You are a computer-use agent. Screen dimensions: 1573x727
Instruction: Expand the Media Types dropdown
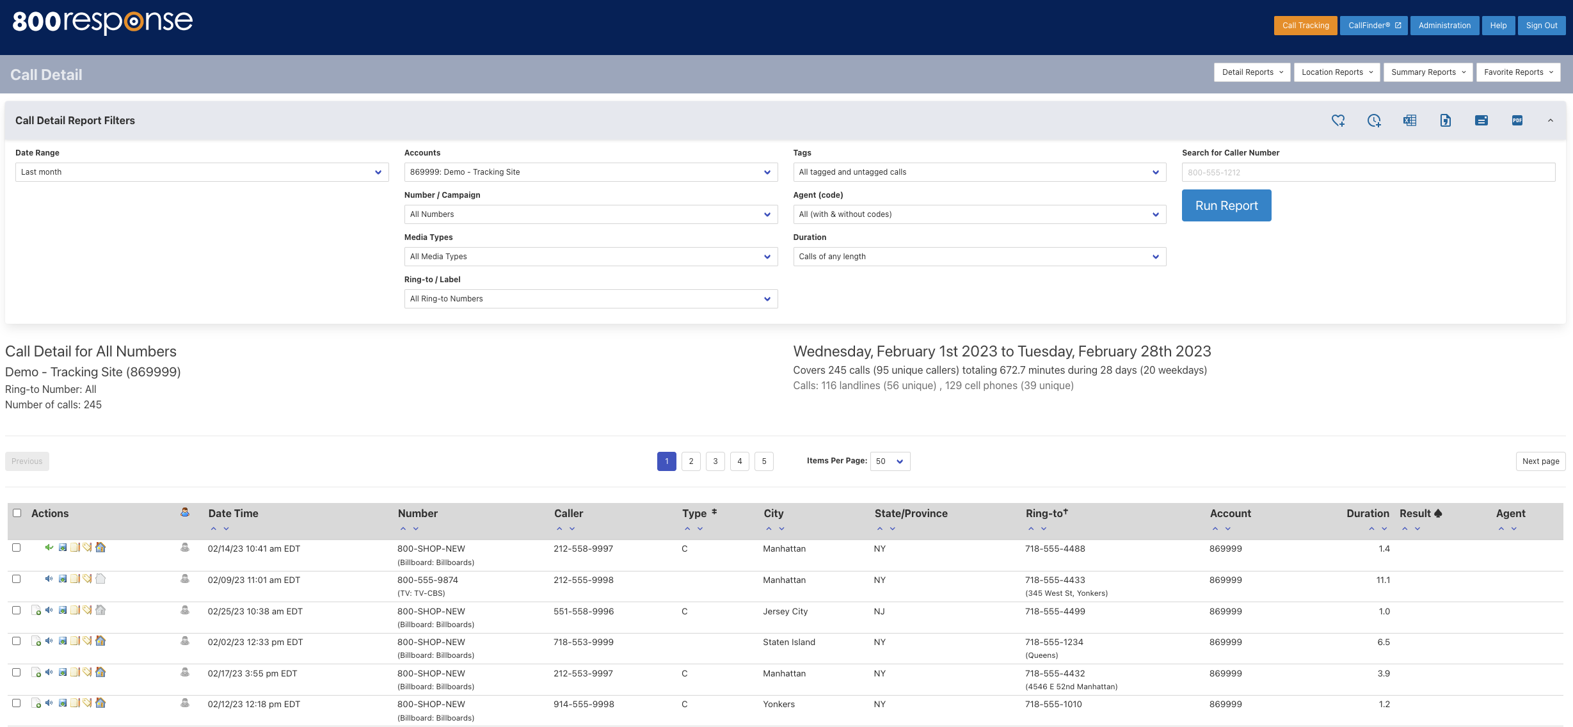click(590, 257)
